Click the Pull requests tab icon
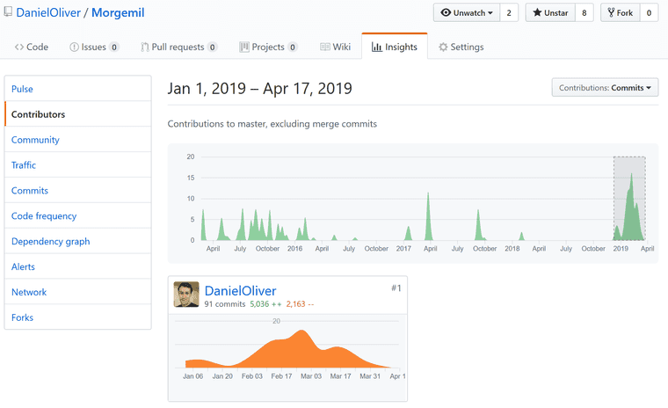Viewport: 668px width, 408px height. click(x=144, y=47)
